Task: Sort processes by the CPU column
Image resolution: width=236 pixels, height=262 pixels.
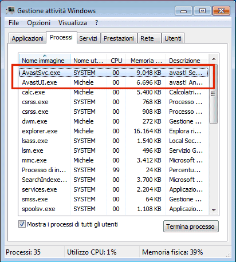Action: coord(116,61)
